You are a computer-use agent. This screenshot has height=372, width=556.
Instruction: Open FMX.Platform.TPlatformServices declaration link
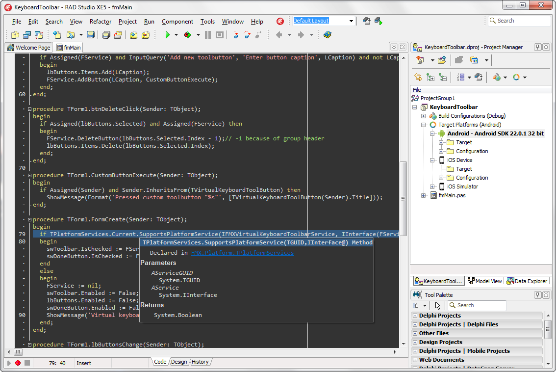243,253
